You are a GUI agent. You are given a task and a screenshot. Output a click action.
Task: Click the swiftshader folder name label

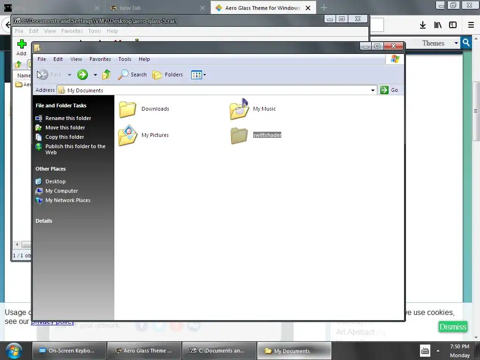coord(267,135)
